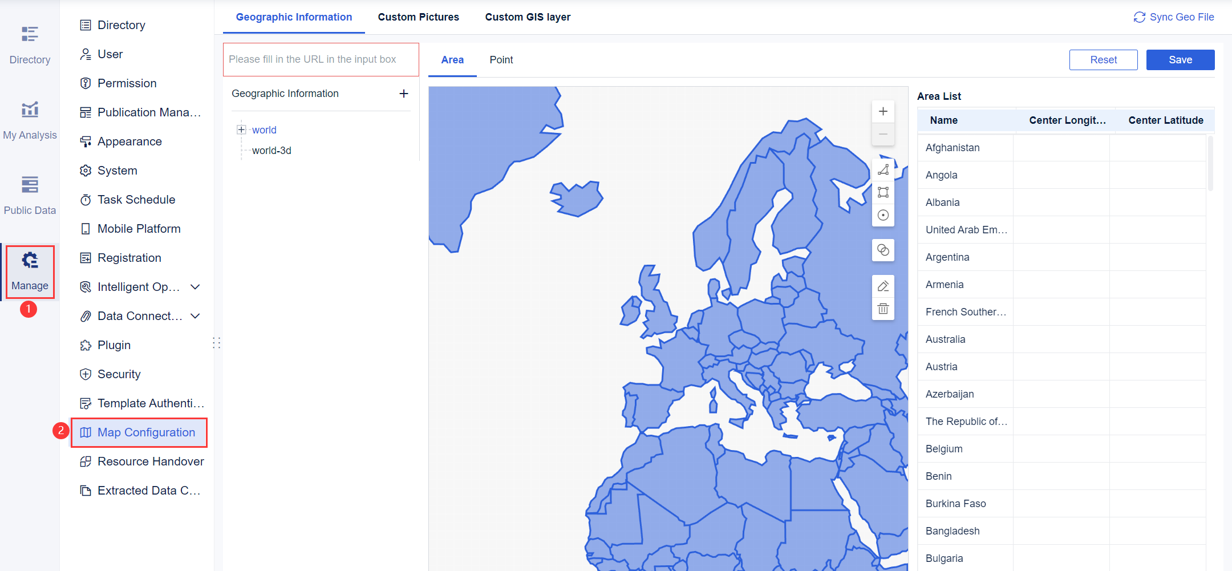Select the polygon drawing tool

883,169
